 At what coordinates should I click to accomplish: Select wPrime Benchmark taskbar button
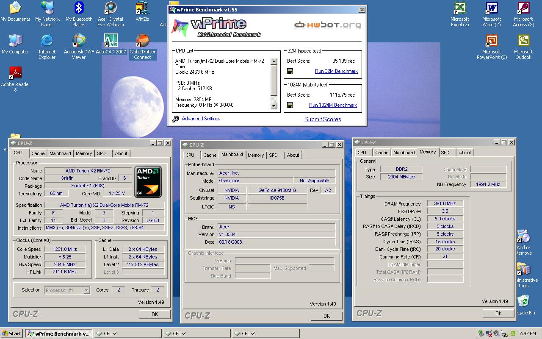tap(58, 333)
